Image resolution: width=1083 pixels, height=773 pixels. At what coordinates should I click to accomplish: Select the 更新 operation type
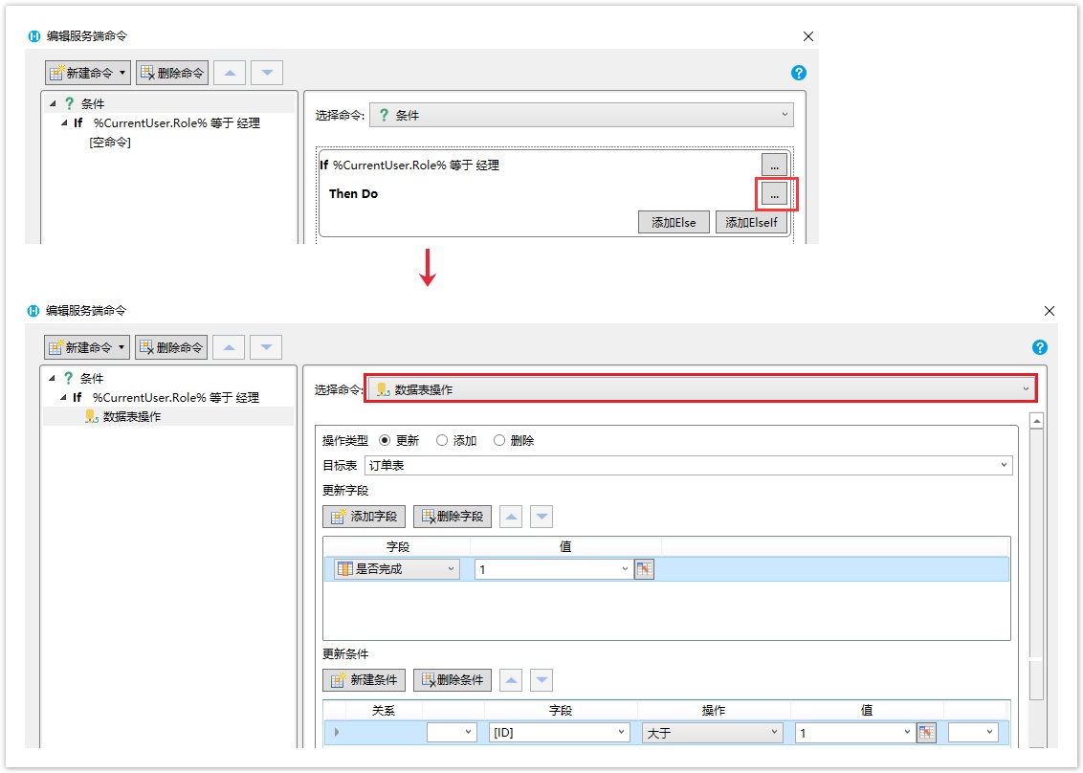(386, 441)
